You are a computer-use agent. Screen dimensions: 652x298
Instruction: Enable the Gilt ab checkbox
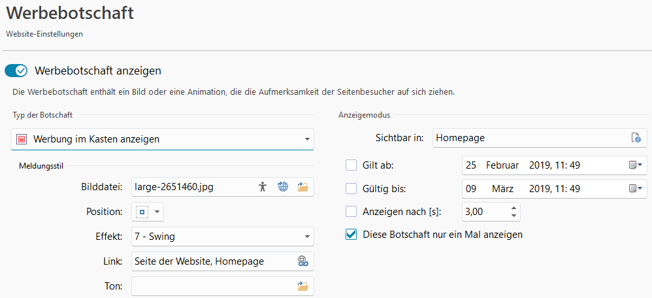tap(351, 165)
